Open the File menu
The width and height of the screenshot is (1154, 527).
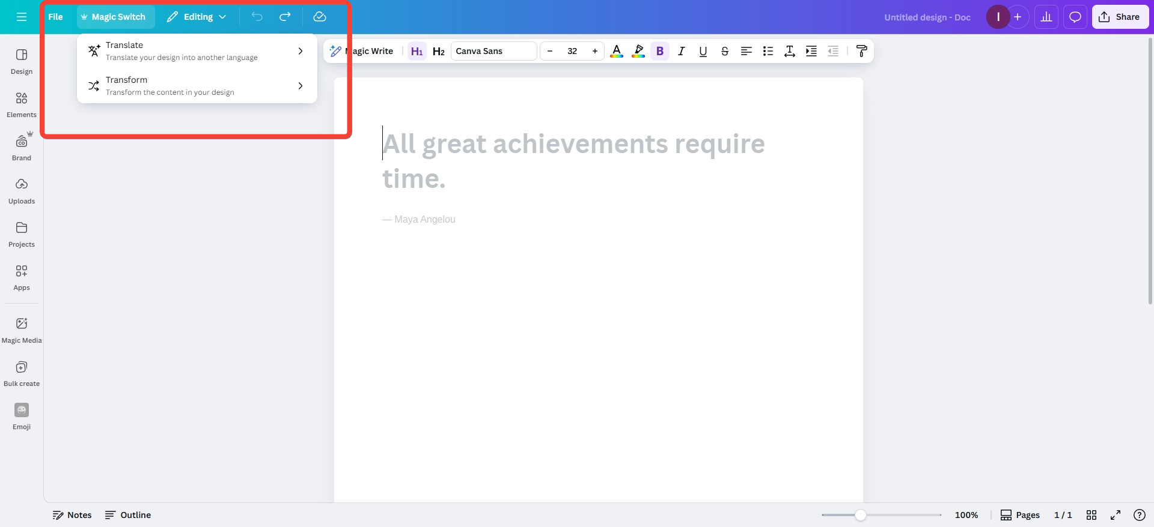tap(55, 17)
